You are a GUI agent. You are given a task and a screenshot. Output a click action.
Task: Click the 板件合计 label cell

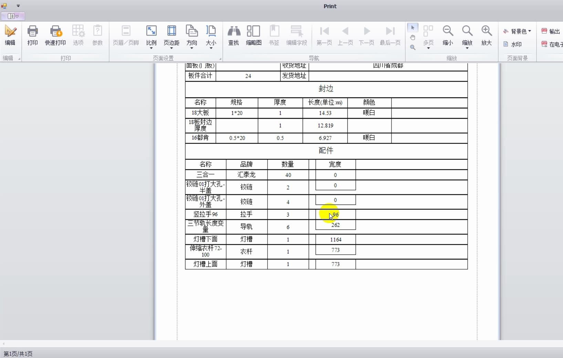(x=200, y=76)
